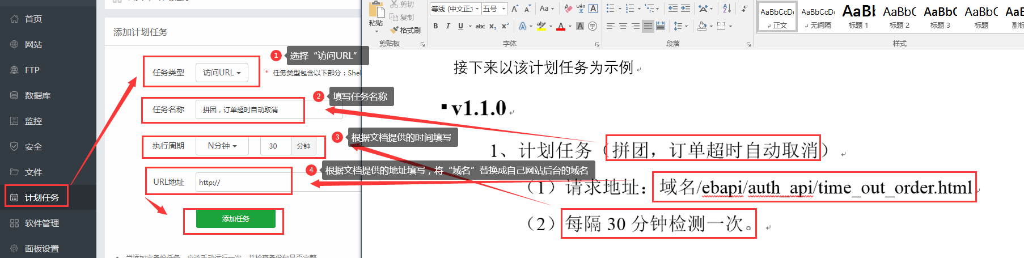Select 标题 1 style in styles gallery
This screenshot has width=1024, height=258.
[859, 18]
